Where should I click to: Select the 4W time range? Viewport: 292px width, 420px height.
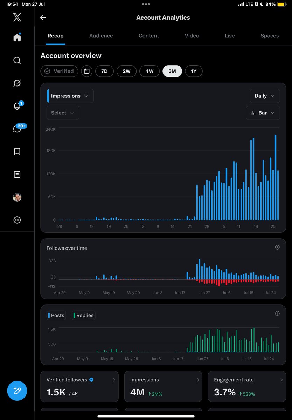(150, 71)
